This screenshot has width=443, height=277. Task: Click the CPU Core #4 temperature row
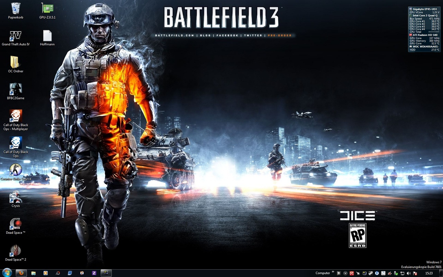(424, 29)
